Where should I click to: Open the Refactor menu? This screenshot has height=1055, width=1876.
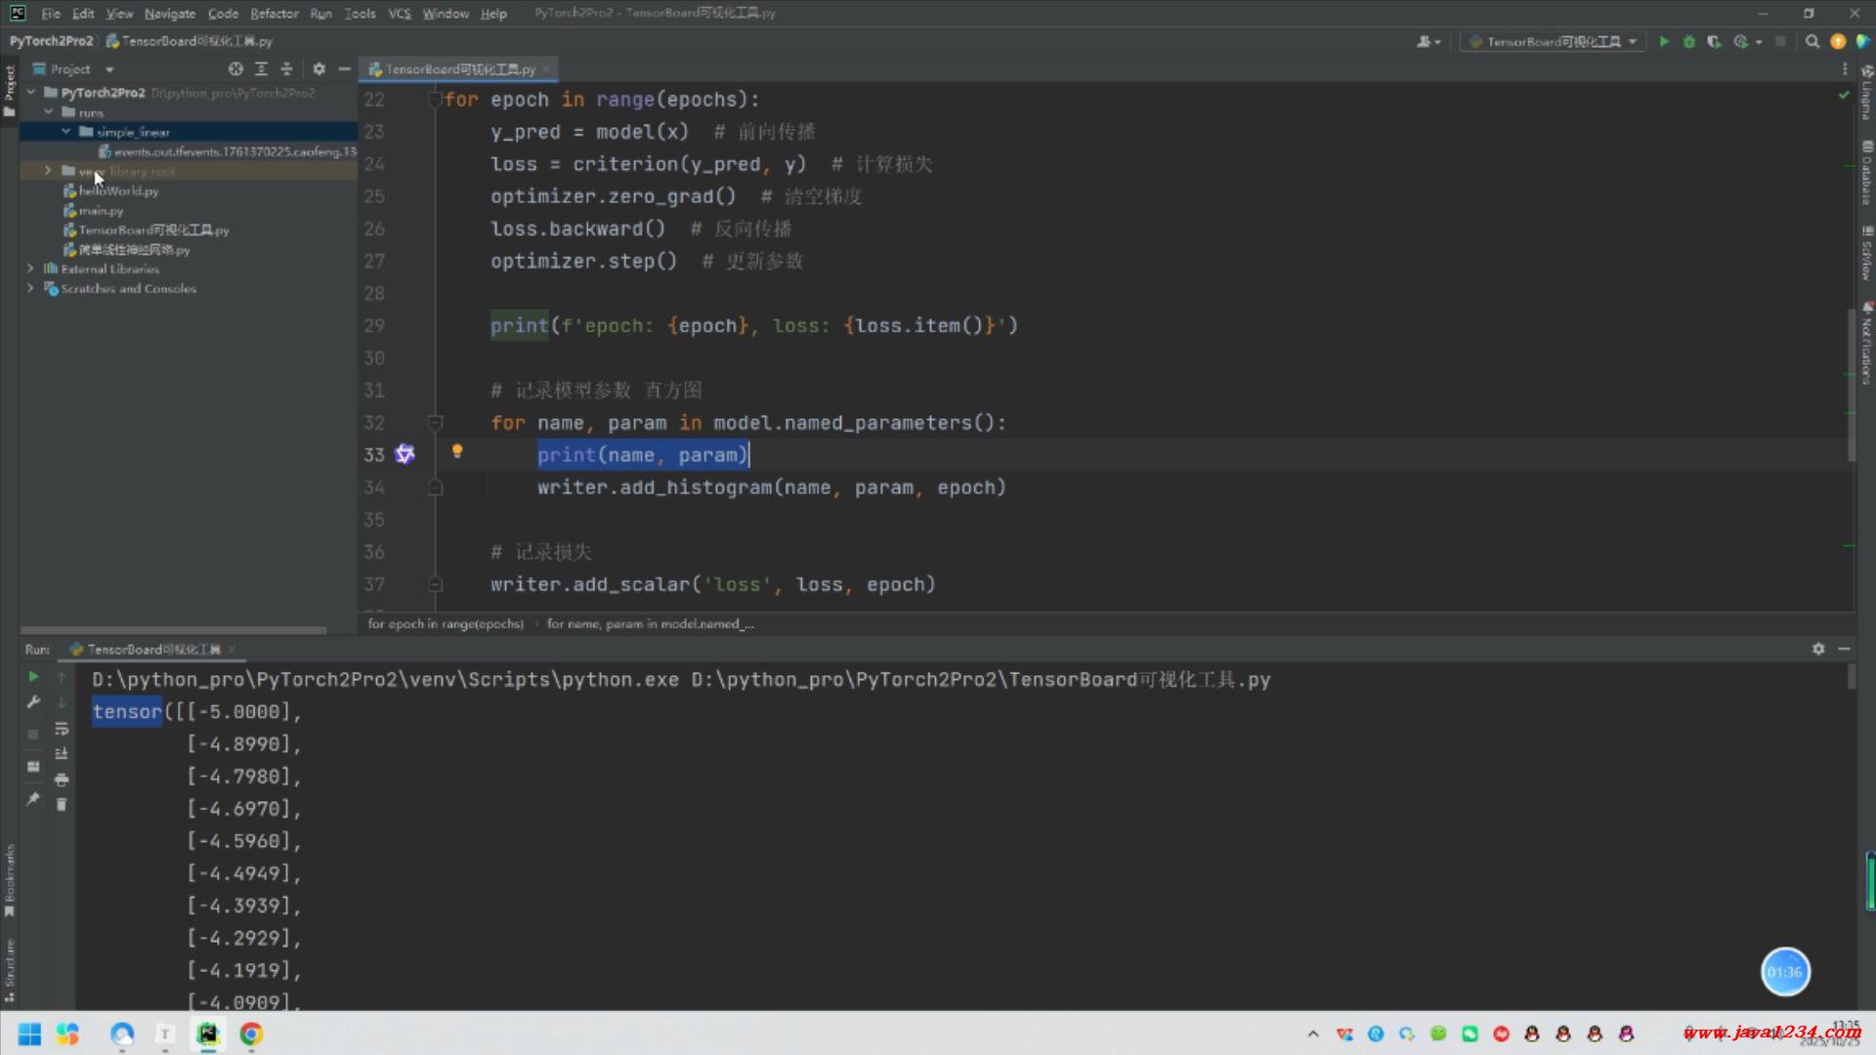click(x=274, y=14)
